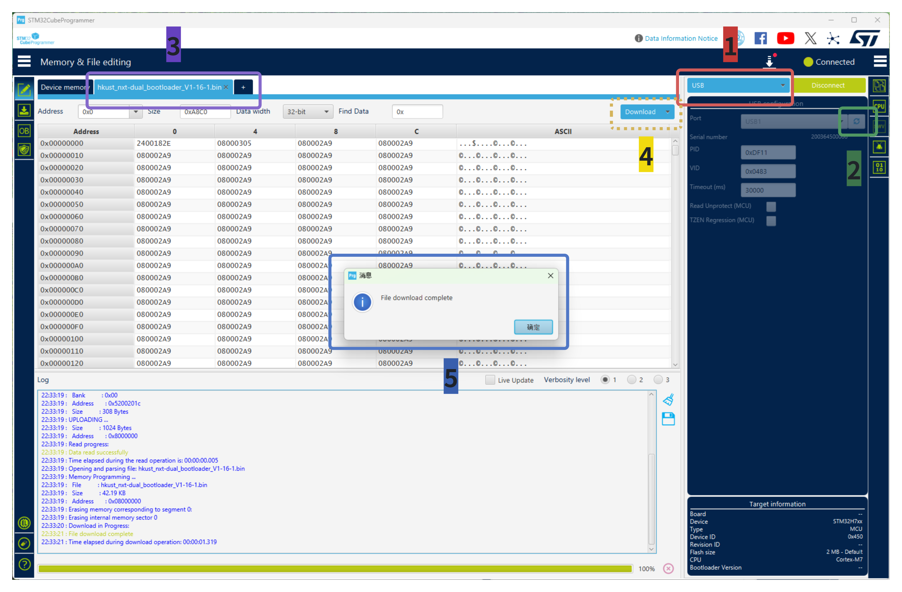This screenshot has height=592, width=902.
Task: Click the ST logo
Action: tap(865, 38)
